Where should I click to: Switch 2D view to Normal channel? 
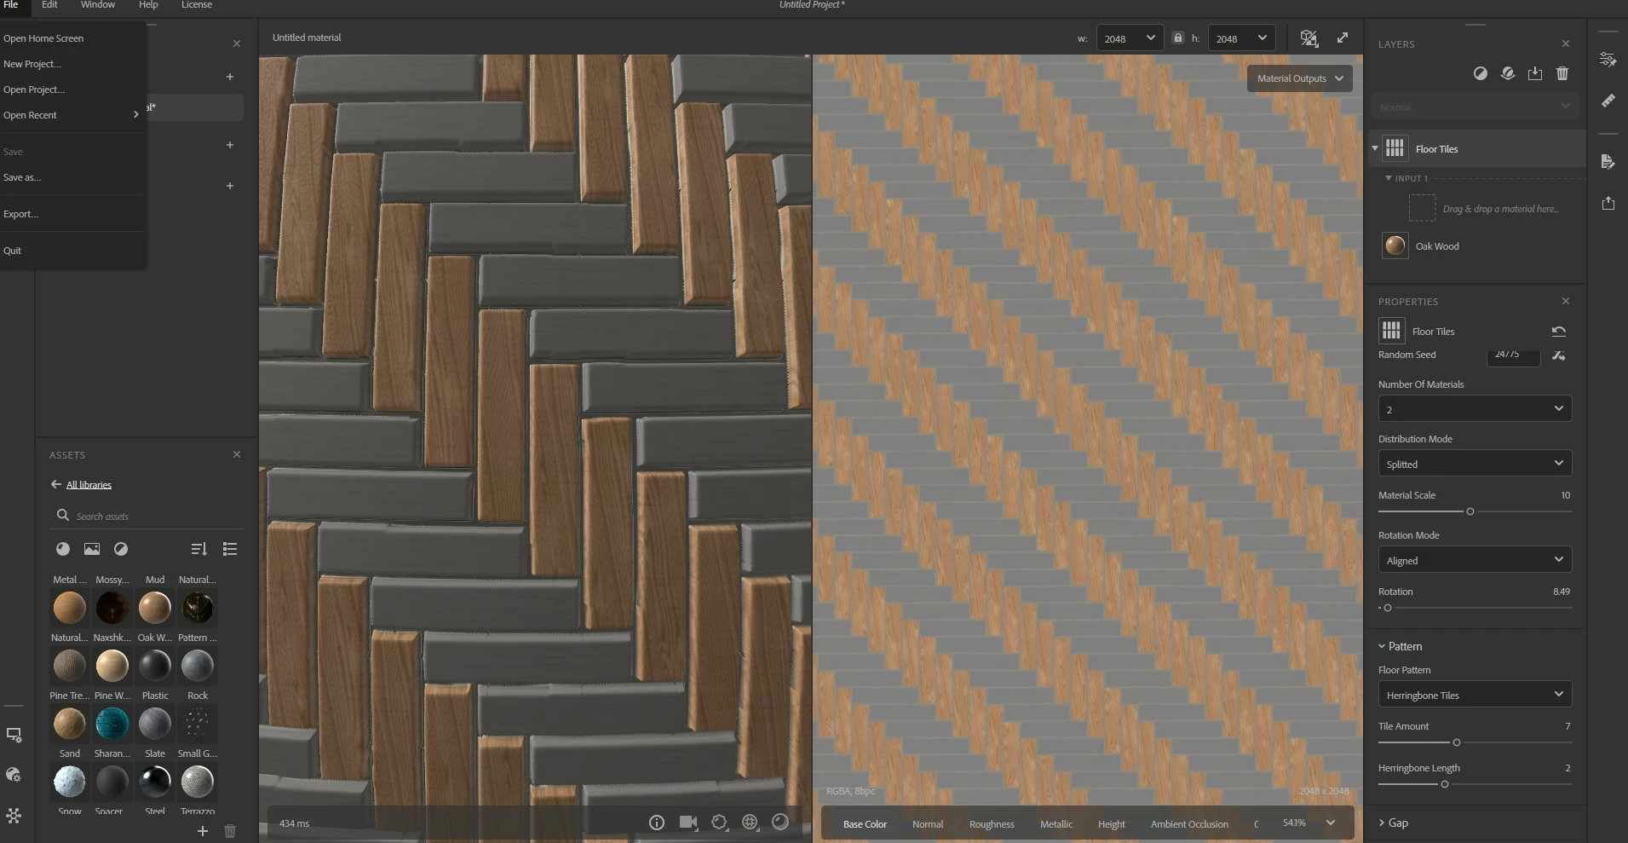coord(928,824)
